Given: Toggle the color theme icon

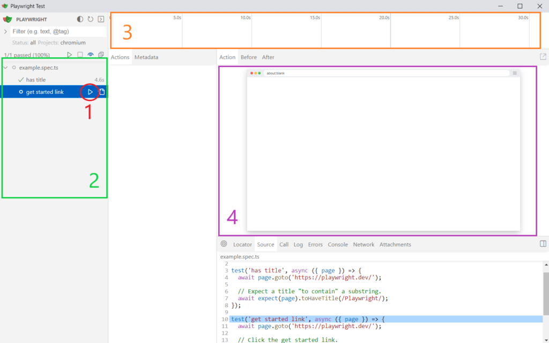Looking at the screenshot, I should point(80,19).
